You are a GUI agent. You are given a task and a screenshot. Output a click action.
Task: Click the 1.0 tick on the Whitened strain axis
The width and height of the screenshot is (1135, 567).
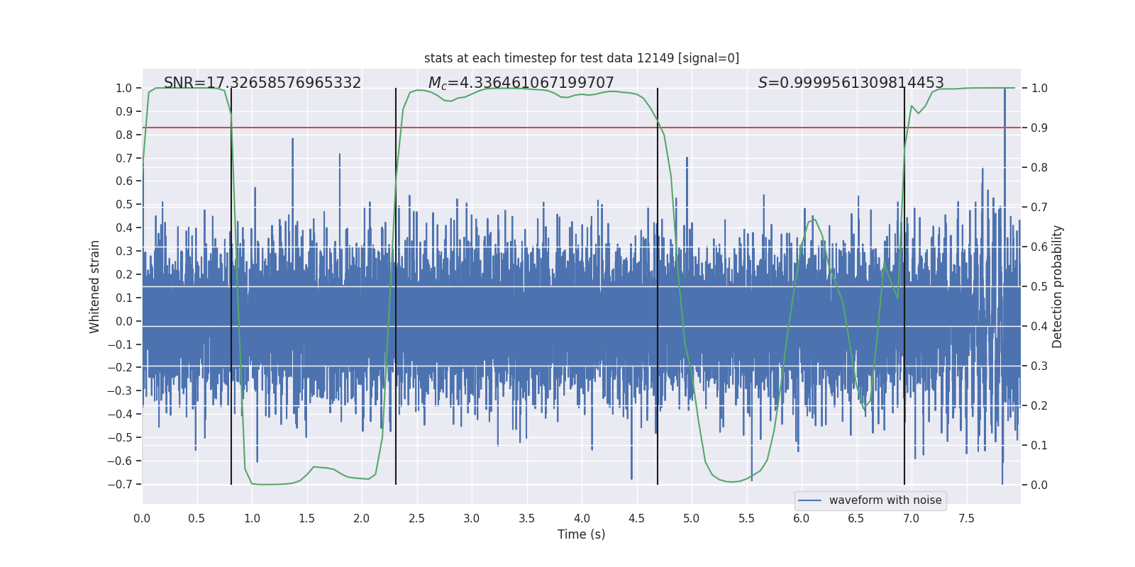tap(124, 88)
